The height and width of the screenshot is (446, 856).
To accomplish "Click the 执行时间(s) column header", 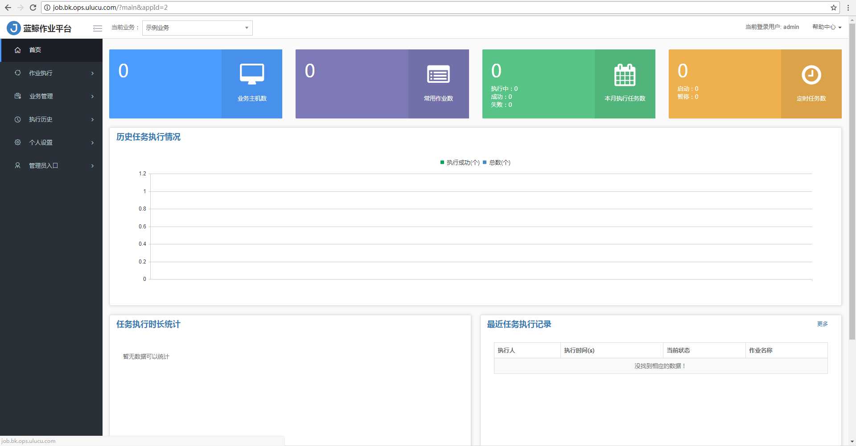I will (612, 350).
